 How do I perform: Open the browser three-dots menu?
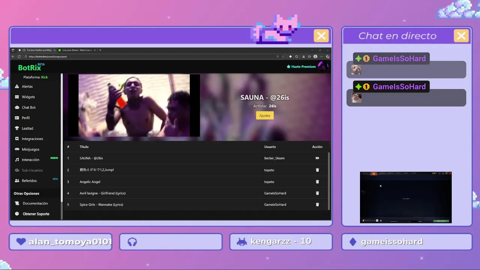321,57
